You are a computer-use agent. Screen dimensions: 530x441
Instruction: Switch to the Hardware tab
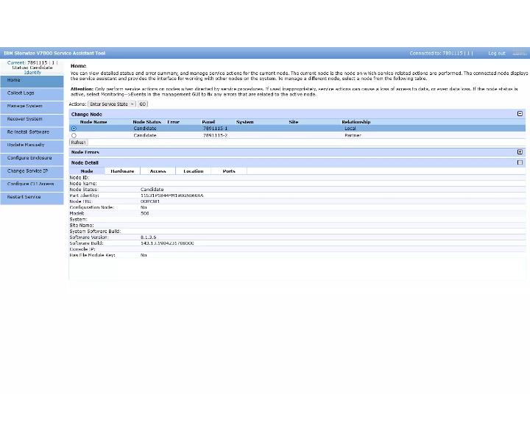point(122,171)
